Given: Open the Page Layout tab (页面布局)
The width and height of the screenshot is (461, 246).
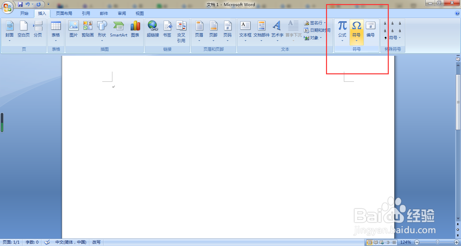Looking at the screenshot, I should (64, 14).
